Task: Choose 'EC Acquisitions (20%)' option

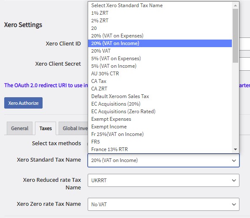Action: [x=160, y=104]
